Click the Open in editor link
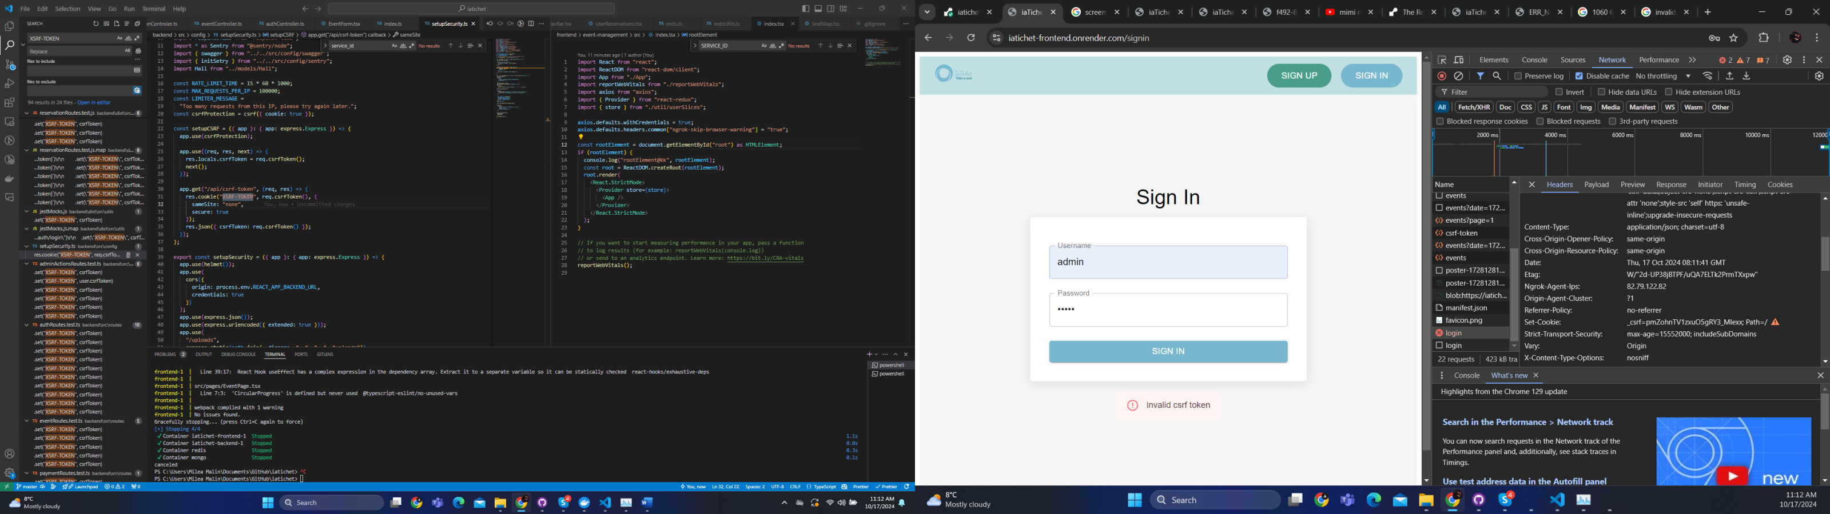1830x514 pixels. 94,103
